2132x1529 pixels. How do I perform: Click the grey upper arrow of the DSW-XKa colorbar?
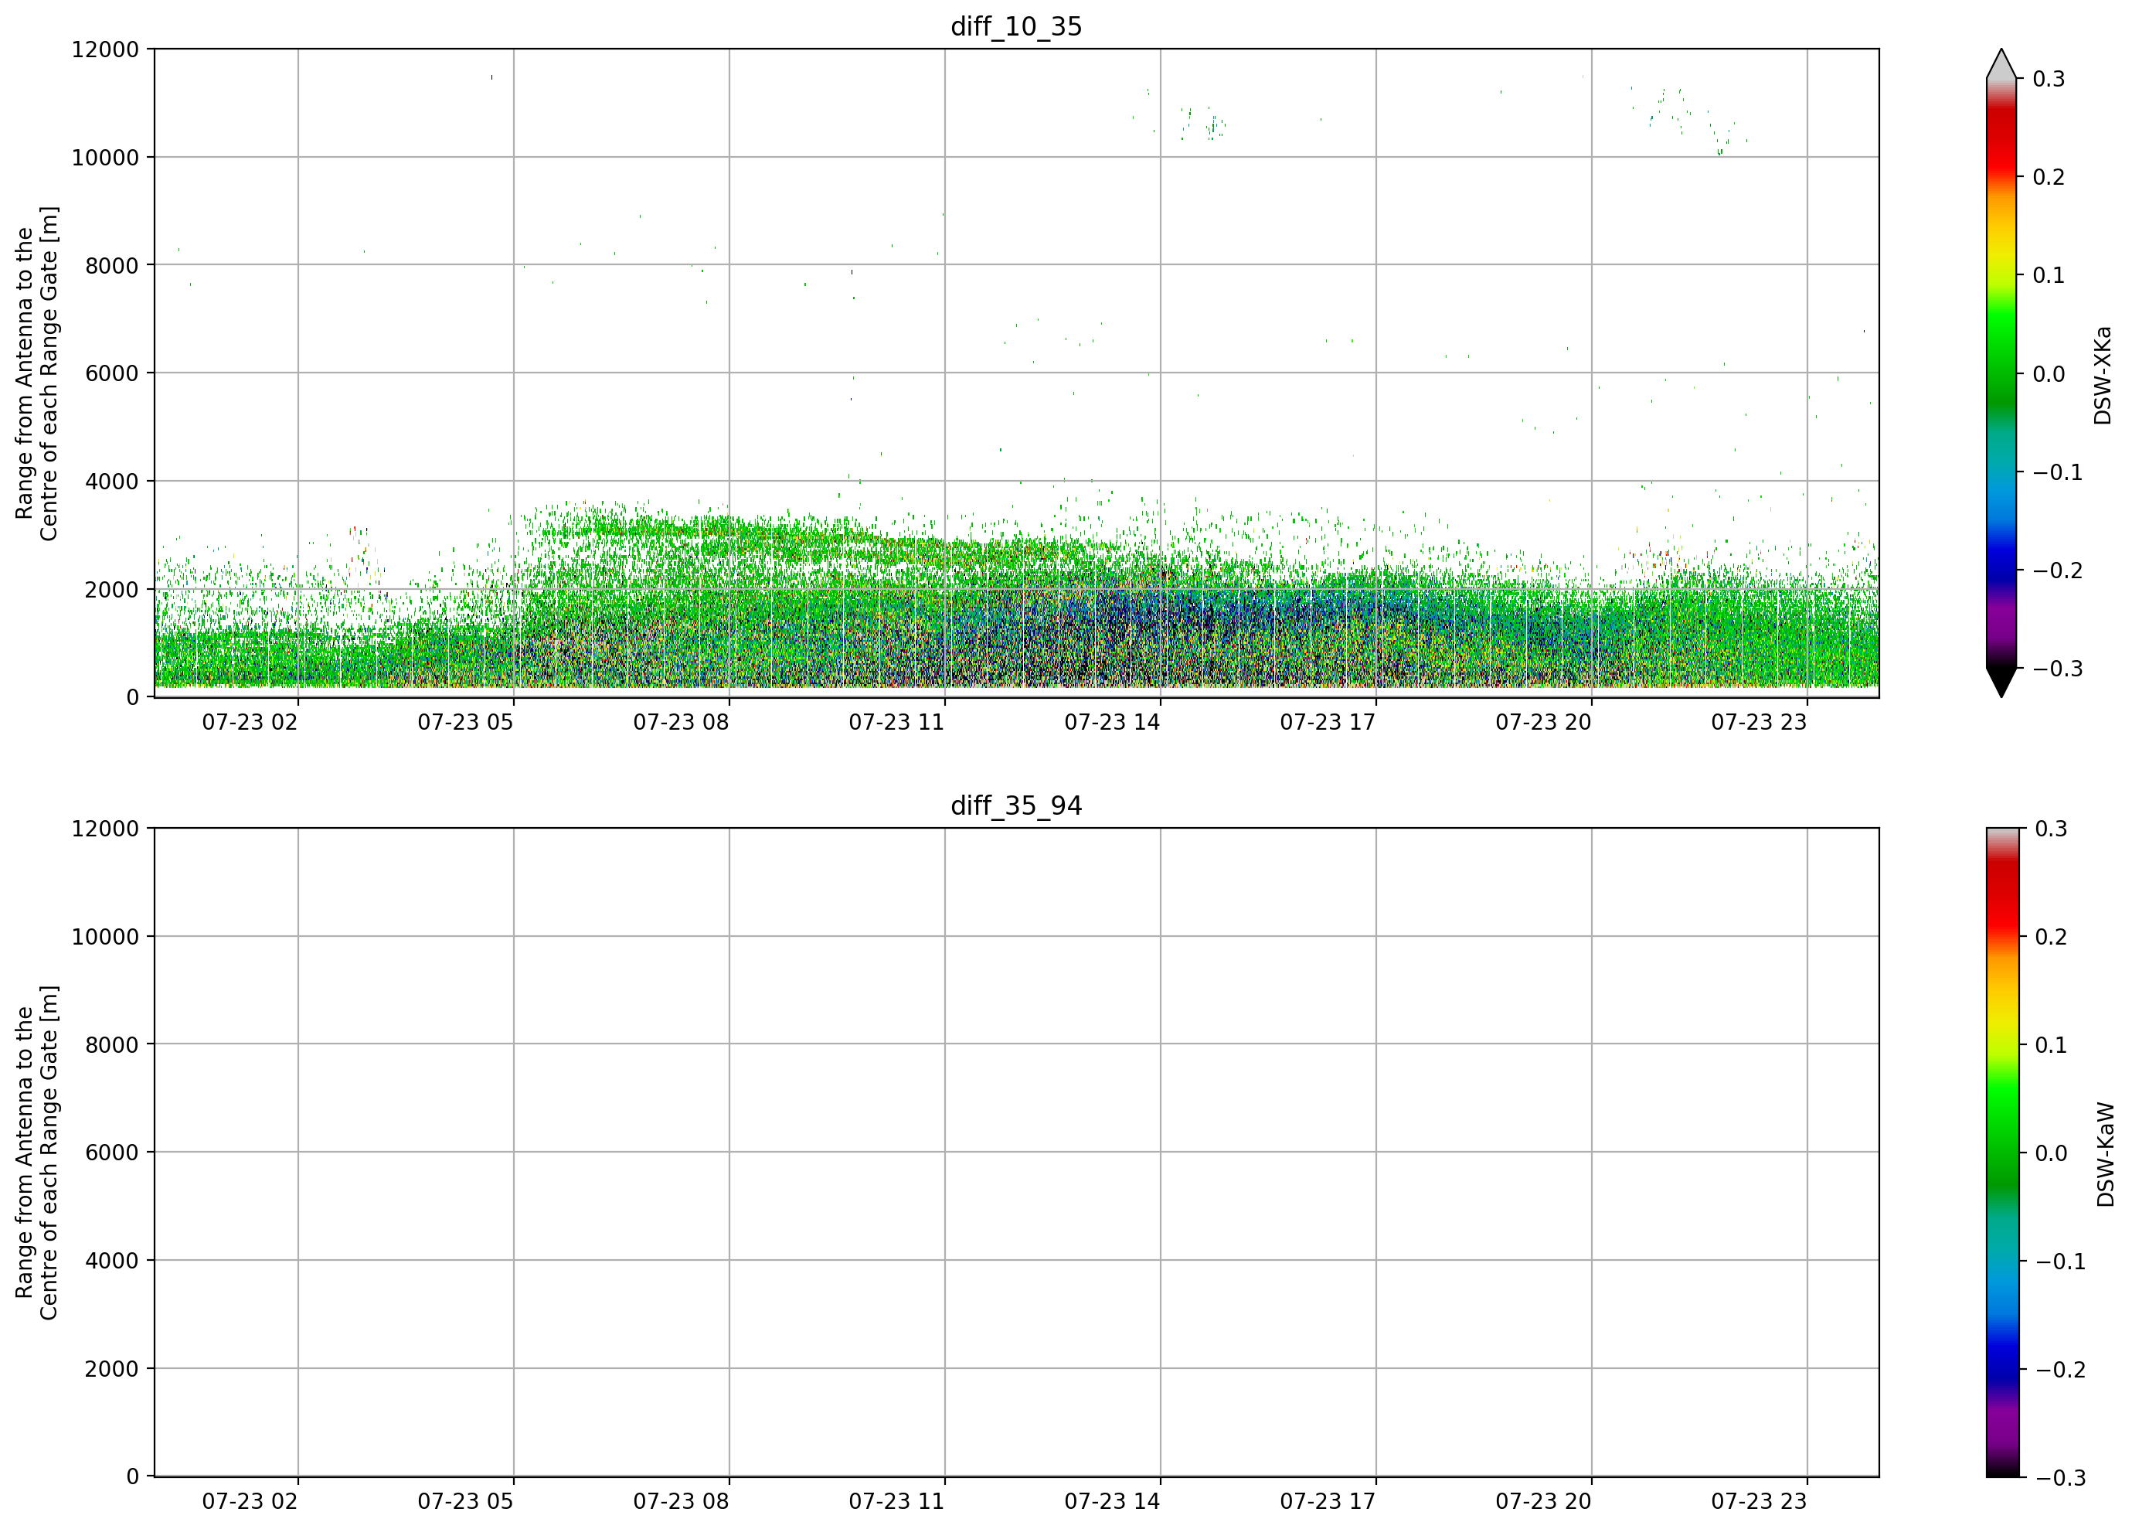(2001, 64)
